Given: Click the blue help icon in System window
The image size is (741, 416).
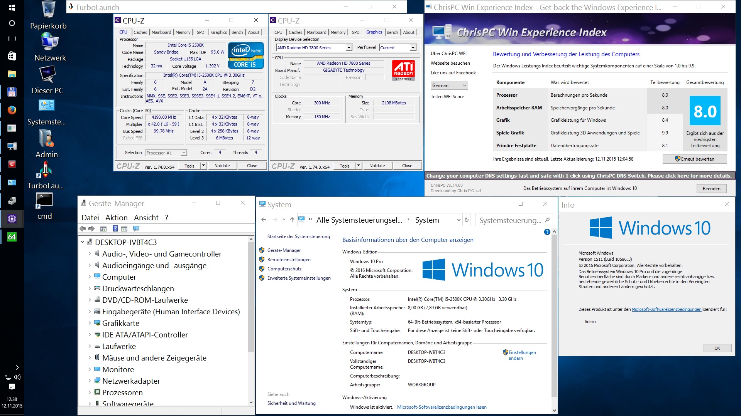Looking at the screenshot, I should pyautogui.click(x=547, y=232).
